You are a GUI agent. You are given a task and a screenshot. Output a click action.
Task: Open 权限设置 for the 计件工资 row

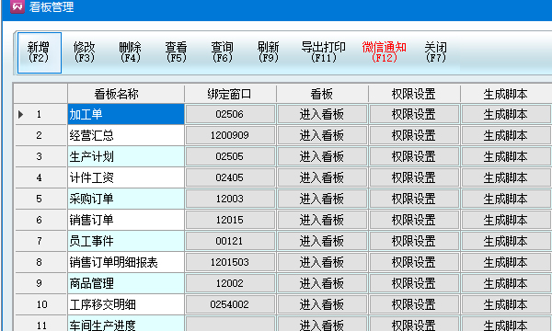414,177
